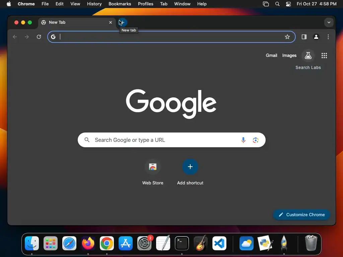
Task: Open the Chrome menu in menu bar
Action: pos(26,4)
